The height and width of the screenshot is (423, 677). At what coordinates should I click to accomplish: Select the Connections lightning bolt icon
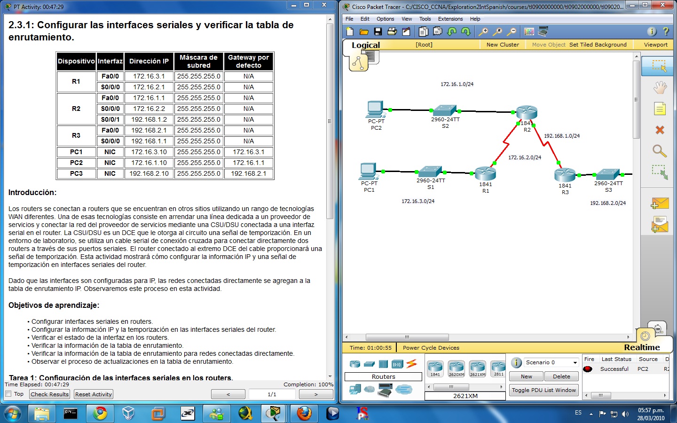tap(411, 363)
